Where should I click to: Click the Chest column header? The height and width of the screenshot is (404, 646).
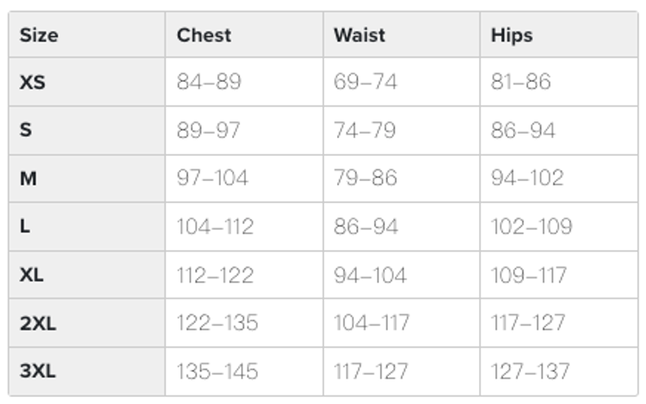click(204, 35)
